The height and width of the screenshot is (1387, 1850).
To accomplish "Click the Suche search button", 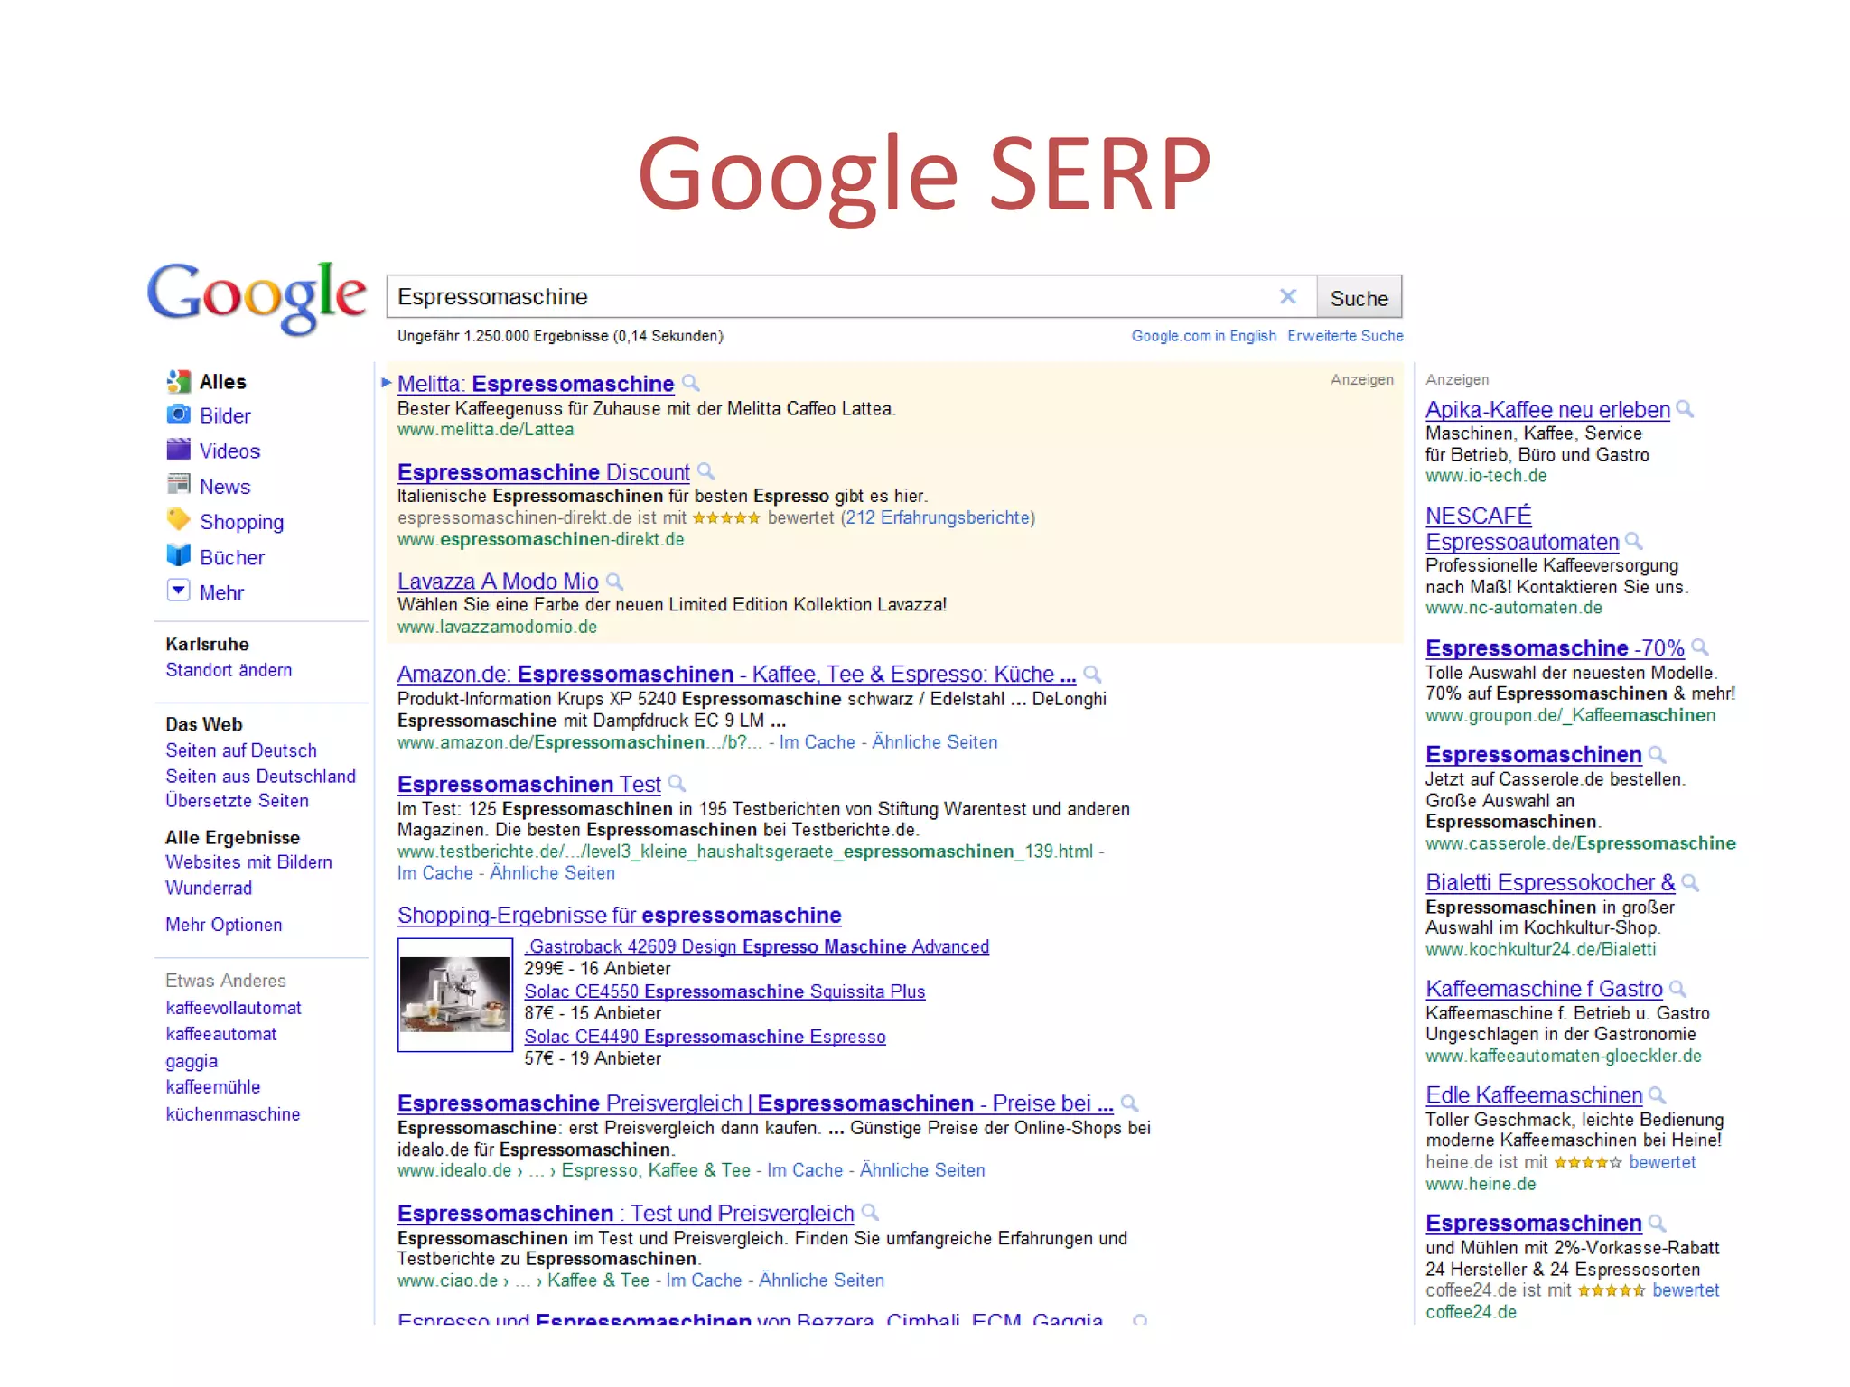I will (x=1359, y=297).
